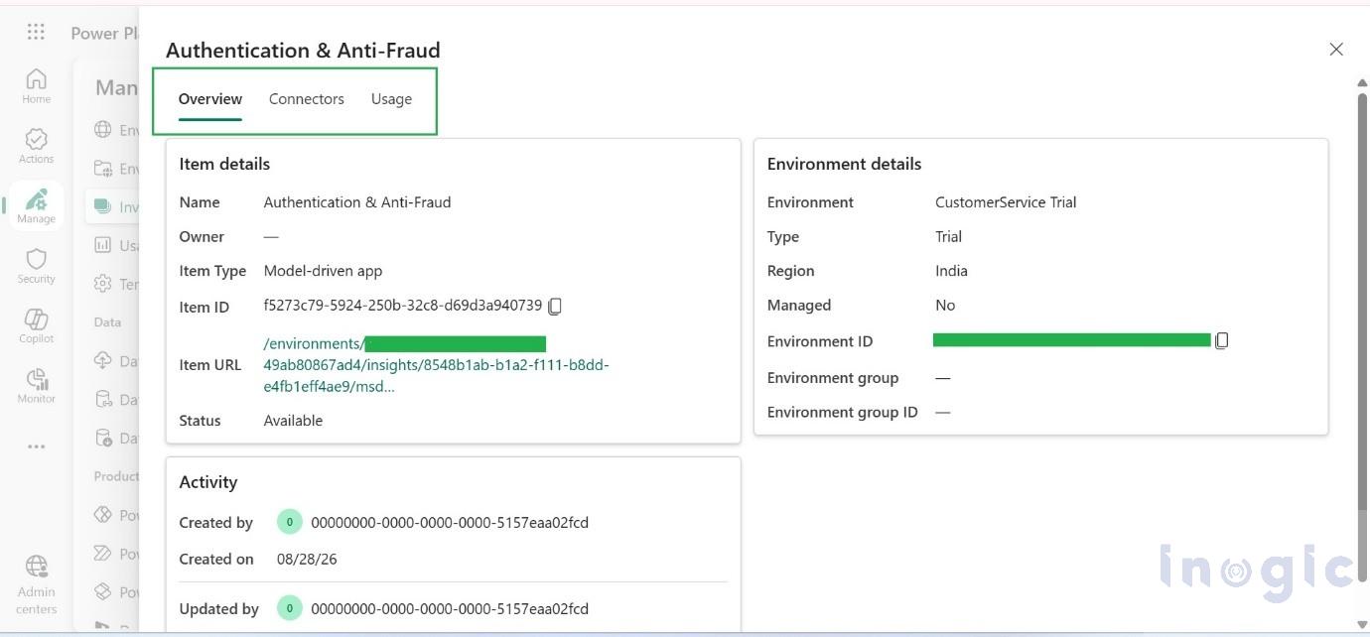This screenshot has width=1370, height=637.
Task: Open the app launcher waffle icon
Action: (x=36, y=32)
